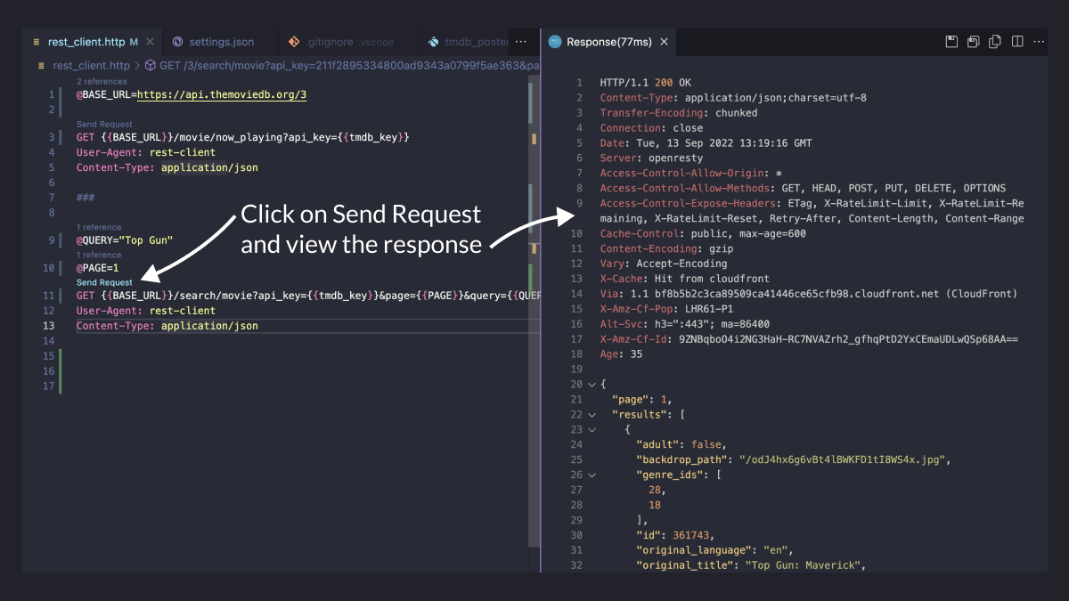Click the Save All icon in the Response toolbar
This screenshot has width=1069, height=601.
[x=973, y=41]
